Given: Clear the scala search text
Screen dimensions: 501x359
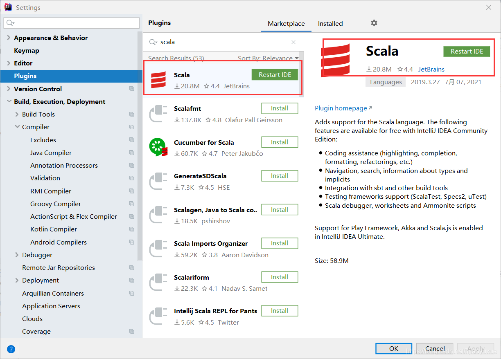Looking at the screenshot, I should [293, 42].
